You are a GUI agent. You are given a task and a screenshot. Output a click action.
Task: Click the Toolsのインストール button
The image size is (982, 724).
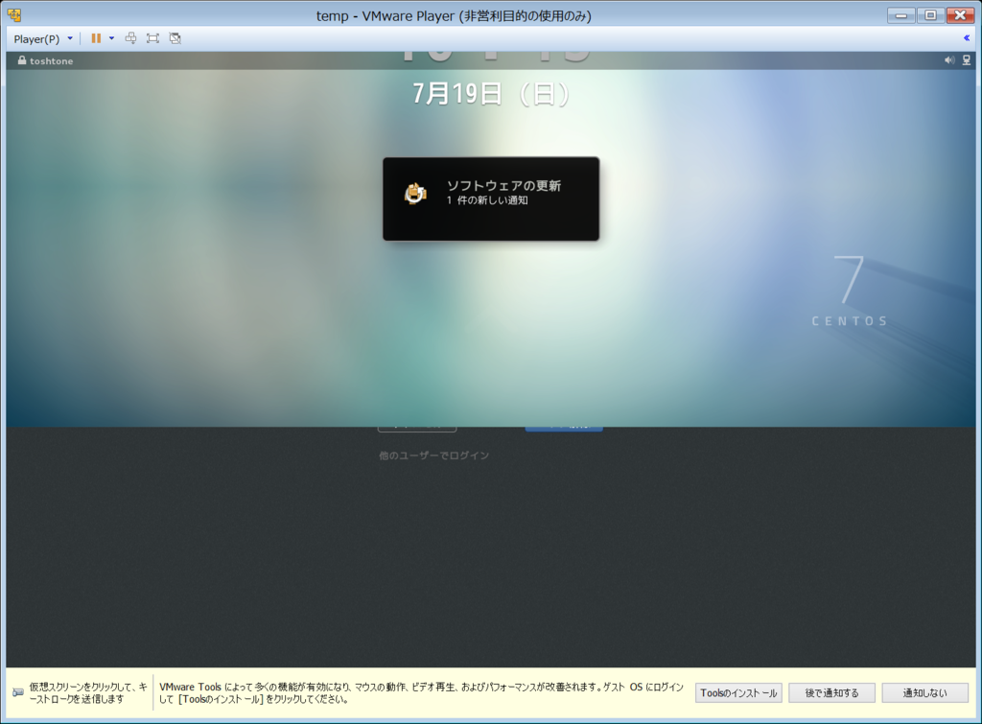click(738, 692)
